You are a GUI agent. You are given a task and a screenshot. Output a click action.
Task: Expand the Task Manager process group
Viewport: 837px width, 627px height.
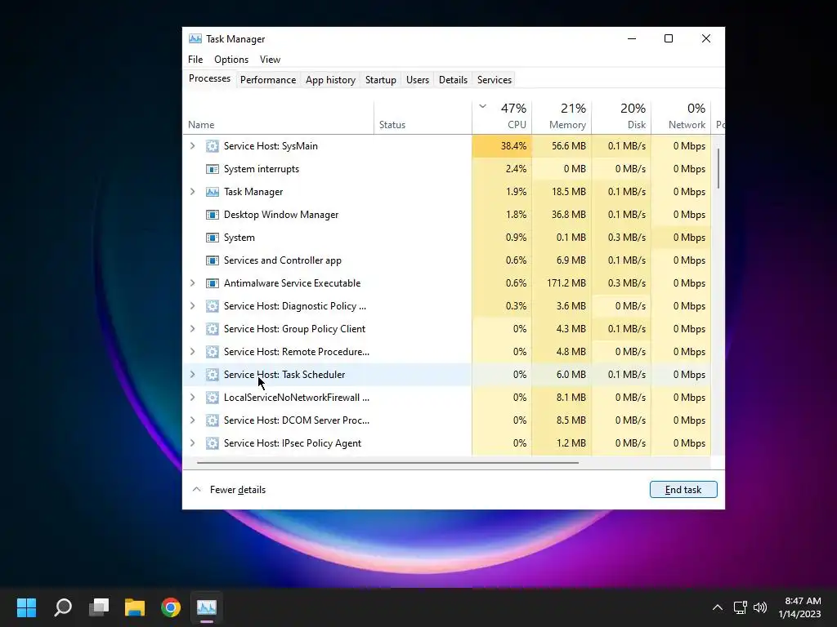[193, 192]
